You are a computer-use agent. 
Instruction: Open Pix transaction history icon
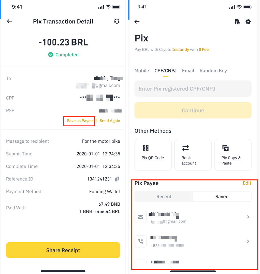pos(237,22)
